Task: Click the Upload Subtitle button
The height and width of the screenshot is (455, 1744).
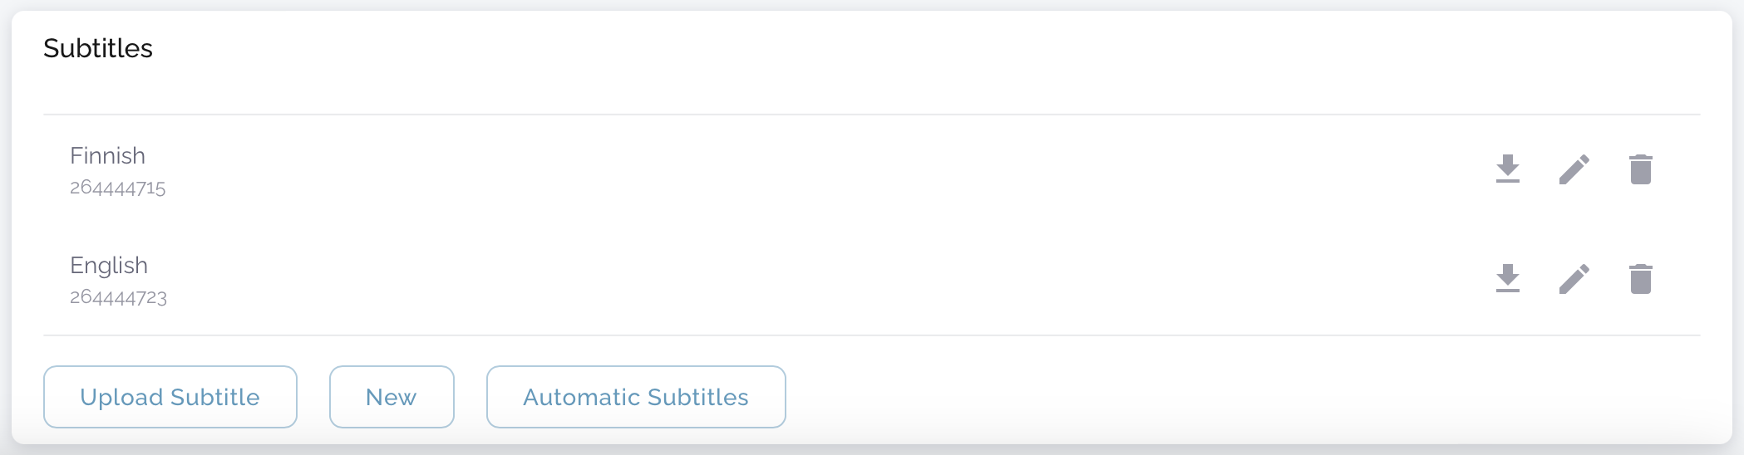Action: [170, 397]
